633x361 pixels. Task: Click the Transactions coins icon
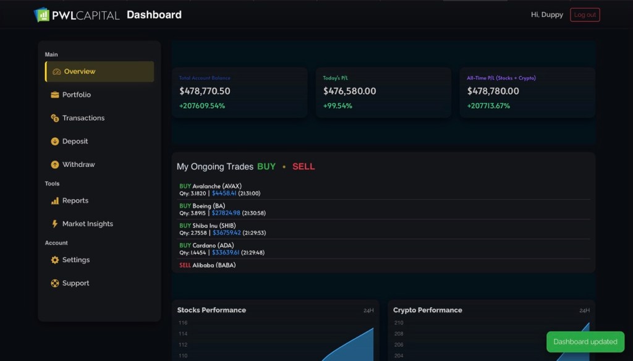(55, 118)
